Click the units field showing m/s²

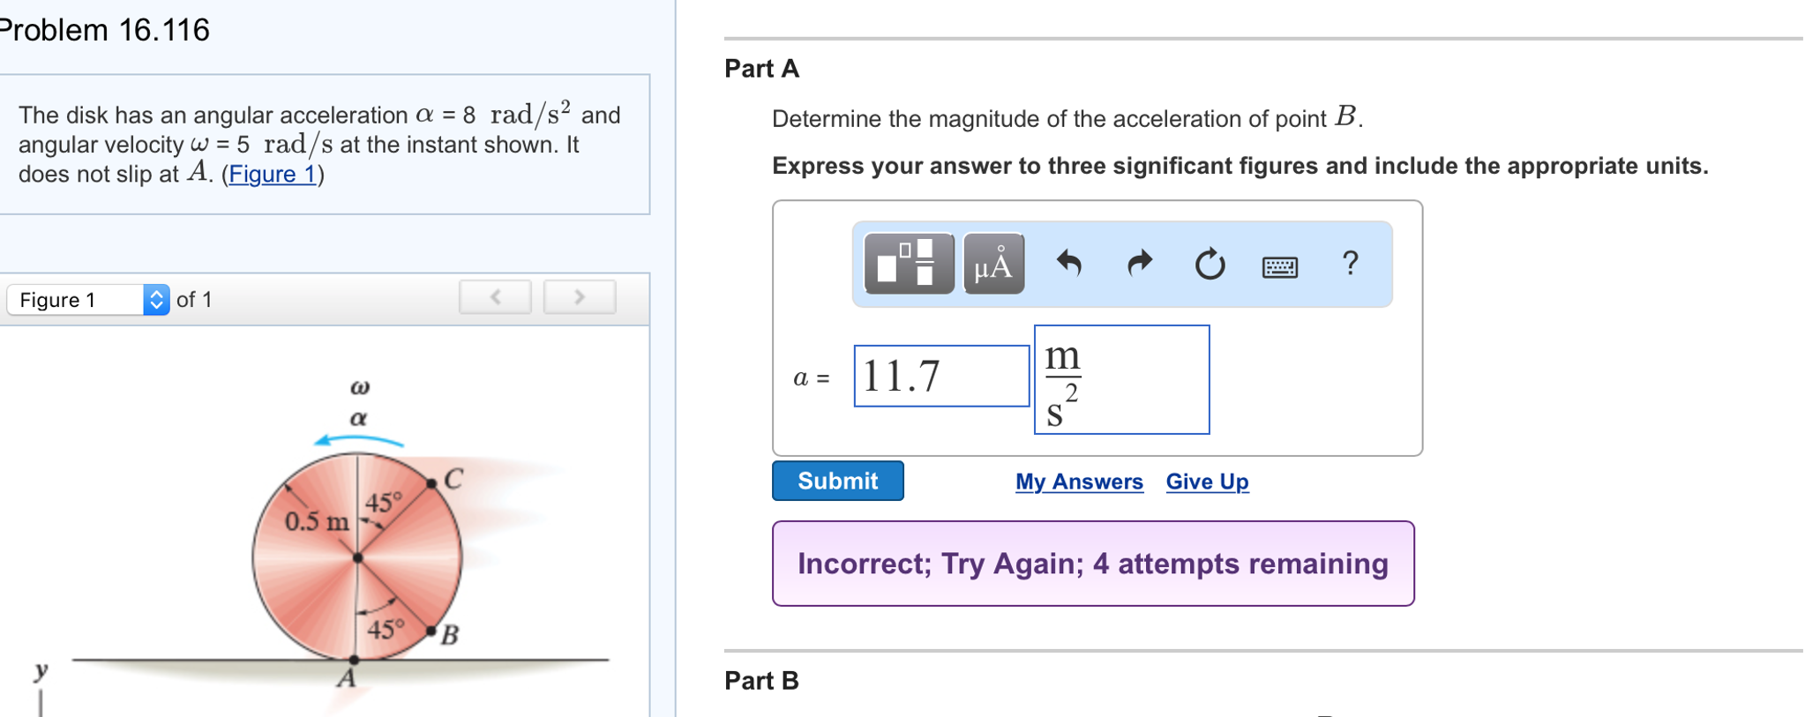[1120, 378]
